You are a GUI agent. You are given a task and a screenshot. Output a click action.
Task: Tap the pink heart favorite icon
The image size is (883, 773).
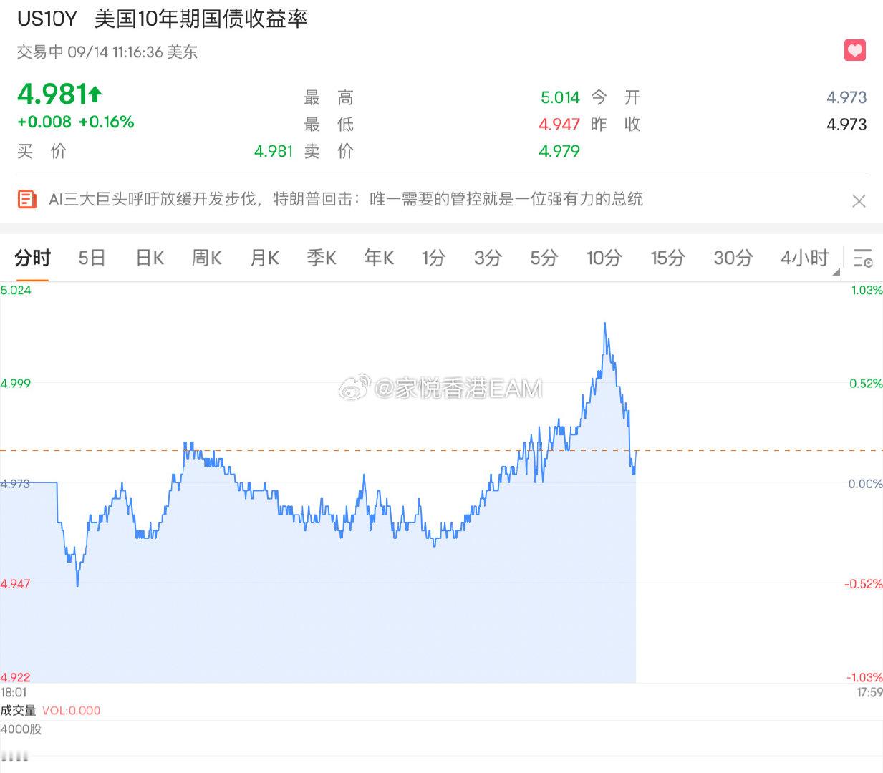coord(855,50)
